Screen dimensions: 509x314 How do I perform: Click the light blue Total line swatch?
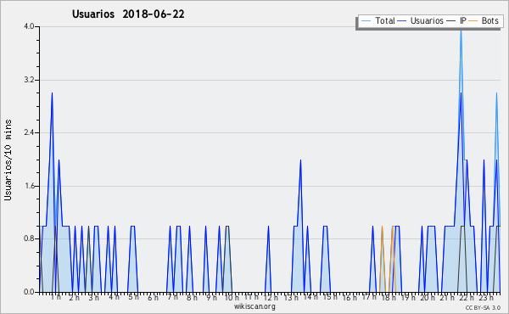click(366, 20)
